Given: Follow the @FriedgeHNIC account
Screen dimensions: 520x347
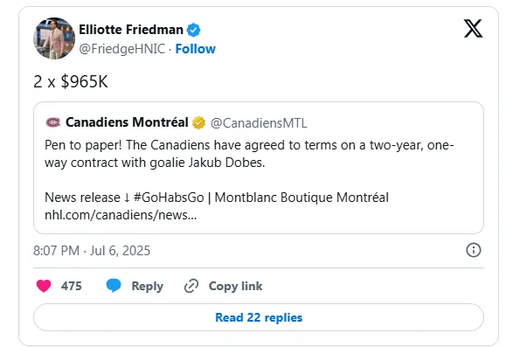Looking at the screenshot, I should pyautogui.click(x=196, y=49).
